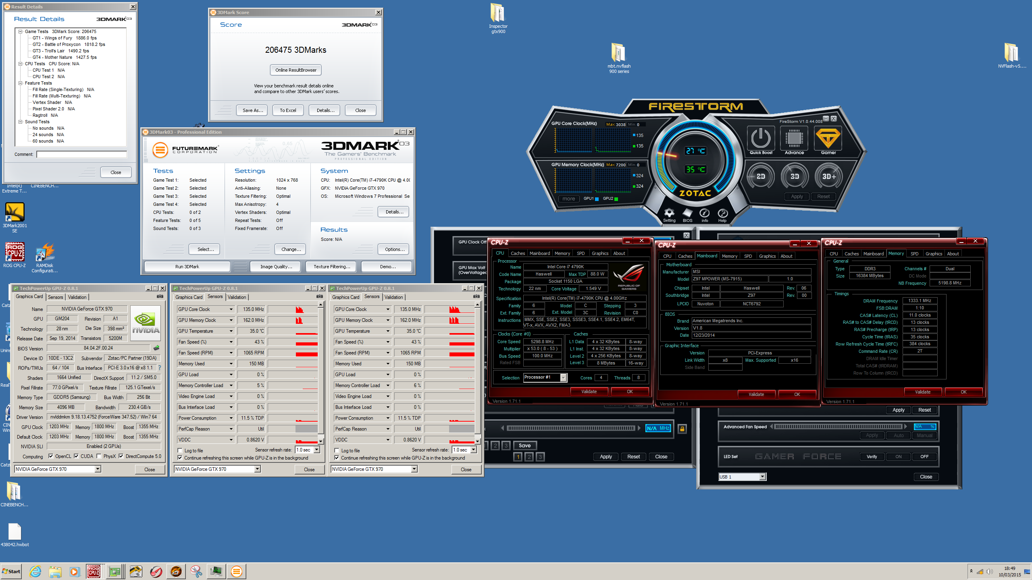1032x580 pixels.
Task: Click the Snipping Tool scissors taskbar icon
Action: [x=196, y=571]
